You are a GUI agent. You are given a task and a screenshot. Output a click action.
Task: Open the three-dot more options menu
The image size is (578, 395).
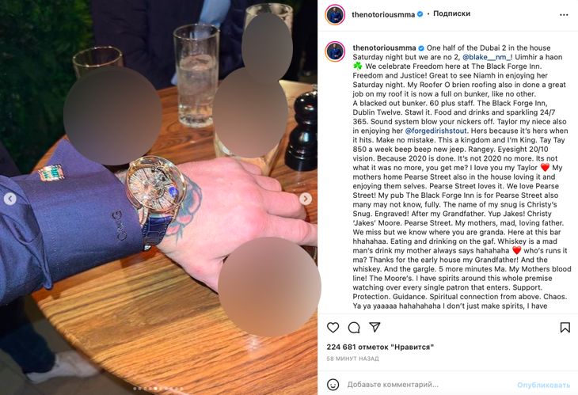tap(564, 15)
